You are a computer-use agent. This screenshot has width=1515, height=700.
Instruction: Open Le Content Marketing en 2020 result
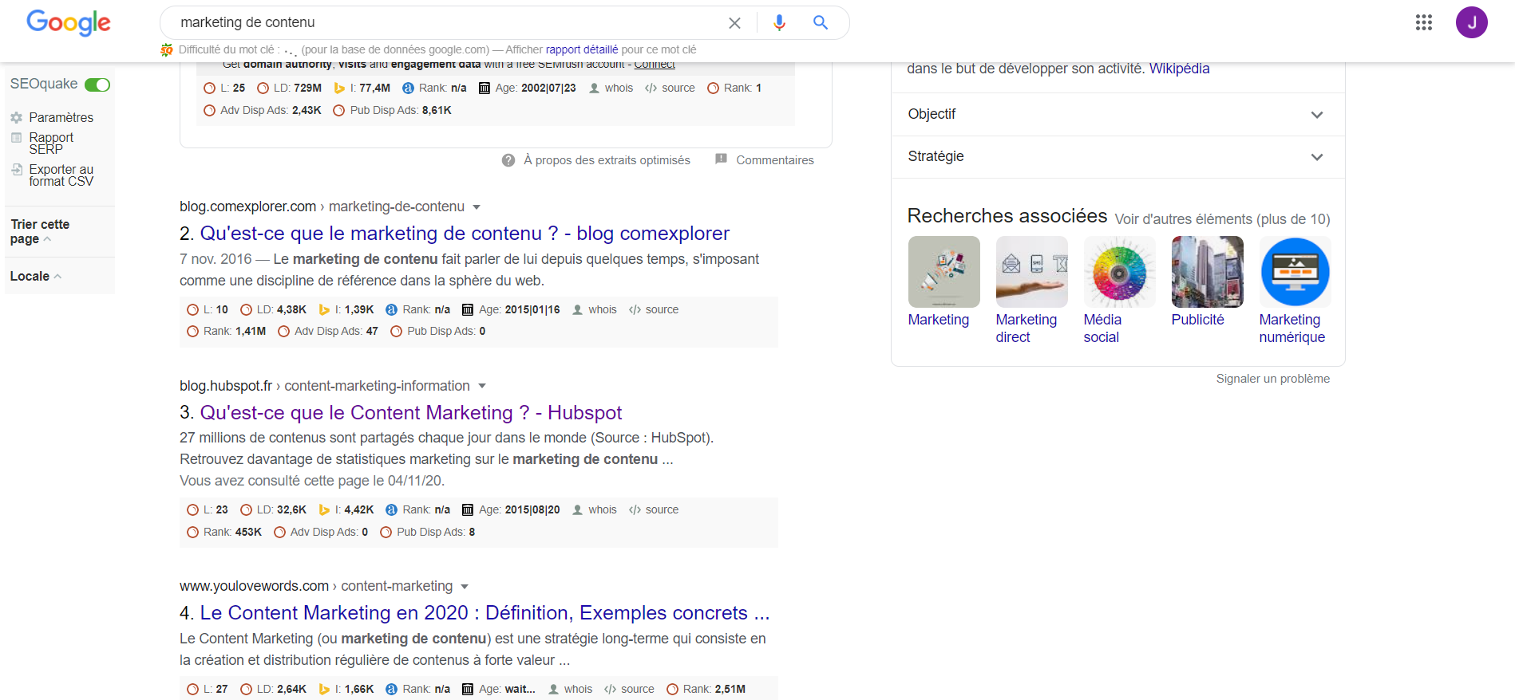click(485, 612)
